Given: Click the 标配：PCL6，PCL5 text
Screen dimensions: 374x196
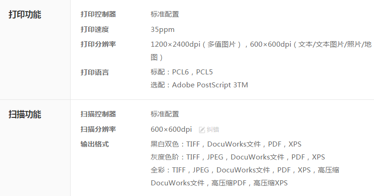Looking at the screenshot, I should click(182, 72).
